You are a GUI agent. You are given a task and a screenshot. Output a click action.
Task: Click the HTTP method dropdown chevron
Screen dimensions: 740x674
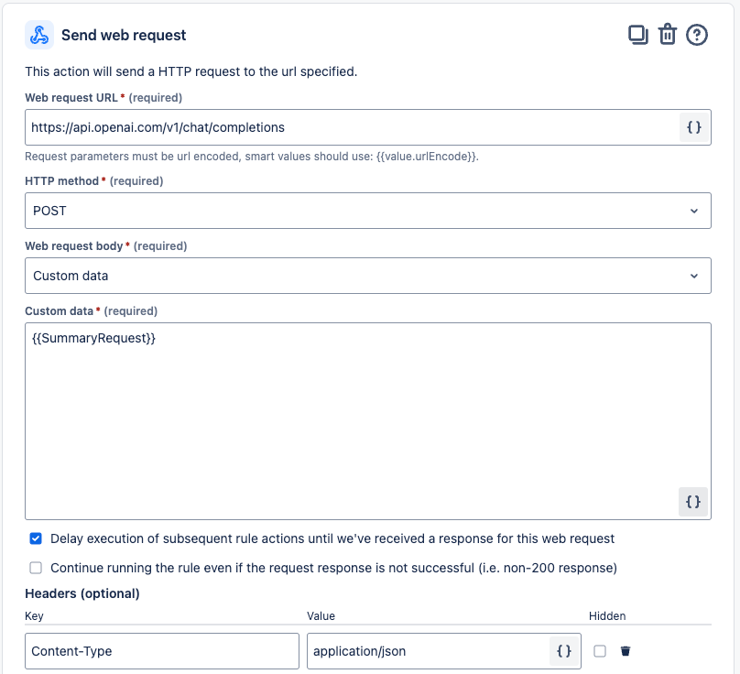coord(694,211)
